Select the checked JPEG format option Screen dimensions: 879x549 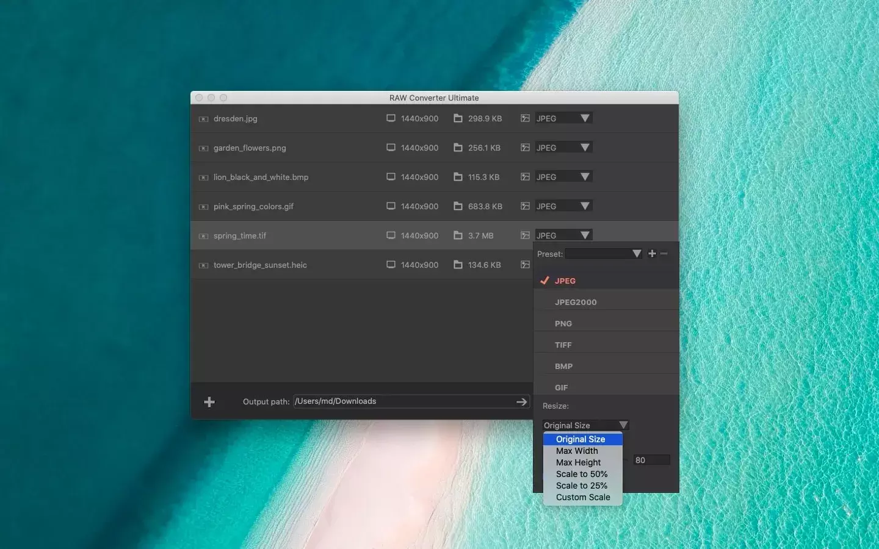click(x=565, y=281)
